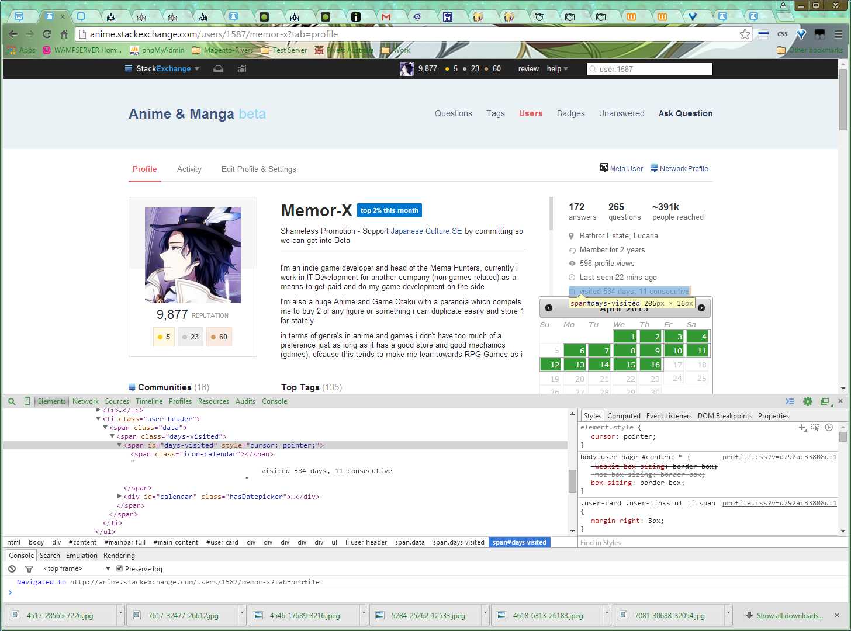Follow Japanese Culture.SE link
This screenshot has width=851, height=631.
(427, 231)
